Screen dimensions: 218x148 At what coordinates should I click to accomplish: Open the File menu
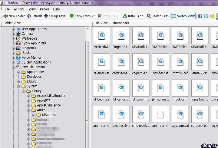[x=7, y=9]
